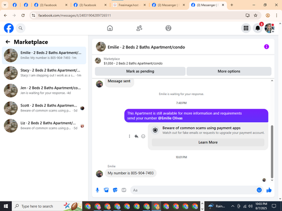Switch to the Freeimage.host tab
Screen dimensions: 282x211
coord(129,5)
